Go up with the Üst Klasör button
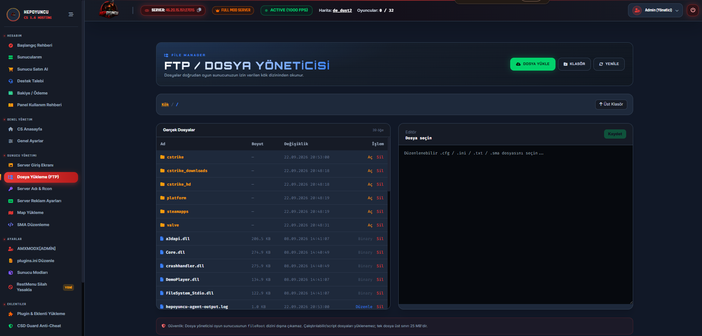Image resolution: width=702 pixels, height=336 pixels. point(611,104)
